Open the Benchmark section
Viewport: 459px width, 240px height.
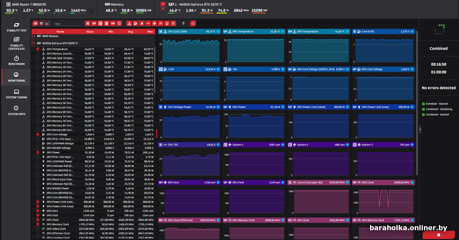[17, 60]
